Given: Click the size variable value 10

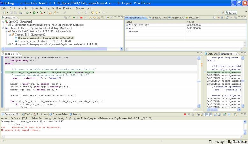Looking at the screenshot, I should [188, 31].
